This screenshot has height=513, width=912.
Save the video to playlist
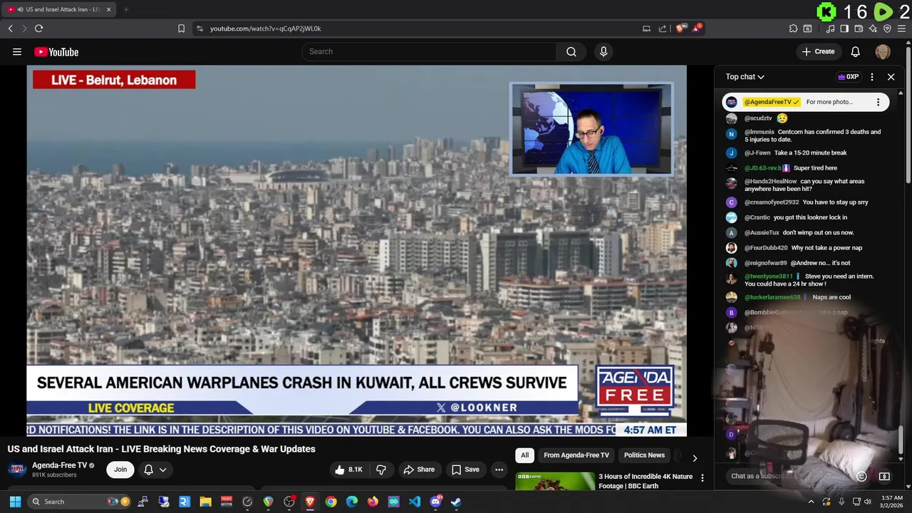click(x=465, y=470)
